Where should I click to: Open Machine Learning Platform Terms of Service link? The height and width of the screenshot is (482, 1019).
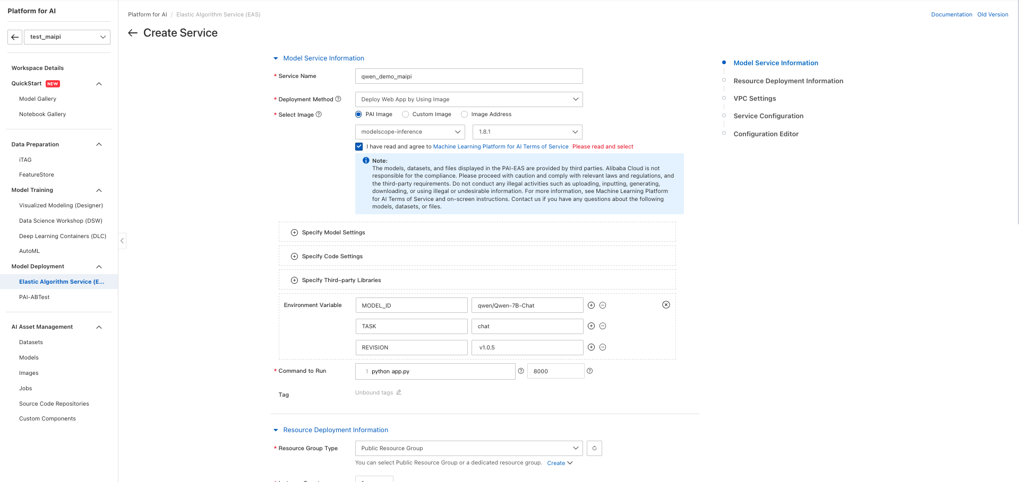(x=501, y=147)
